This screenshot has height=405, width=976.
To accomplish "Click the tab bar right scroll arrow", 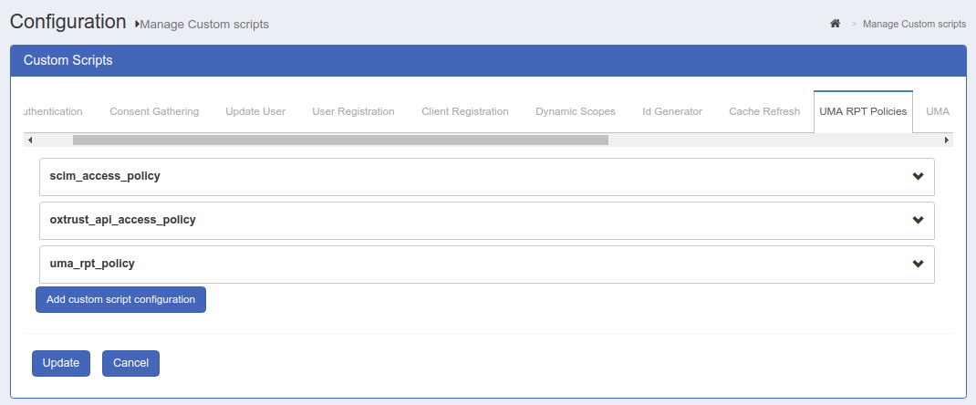I will (946, 140).
